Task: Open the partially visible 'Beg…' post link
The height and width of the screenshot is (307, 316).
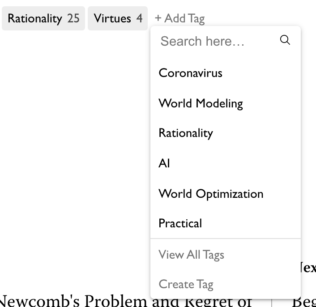Action: pyautogui.click(x=304, y=301)
